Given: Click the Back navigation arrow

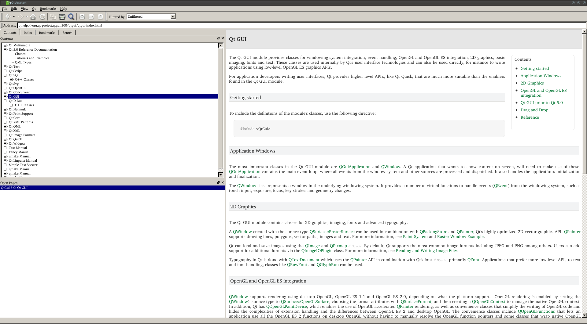Looking at the screenshot, I should tap(8, 16).
